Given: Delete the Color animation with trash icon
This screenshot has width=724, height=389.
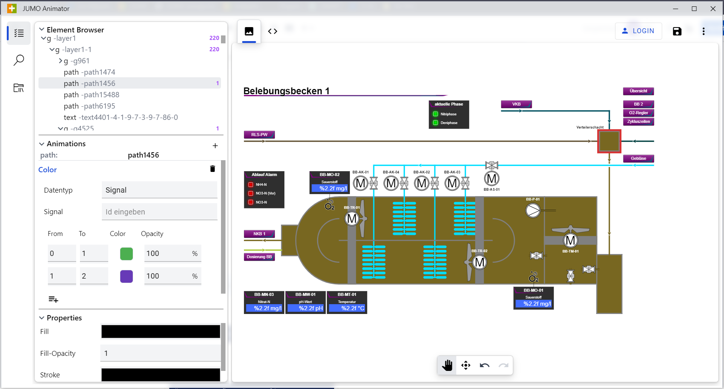Looking at the screenshot, I should pos(212,169).
